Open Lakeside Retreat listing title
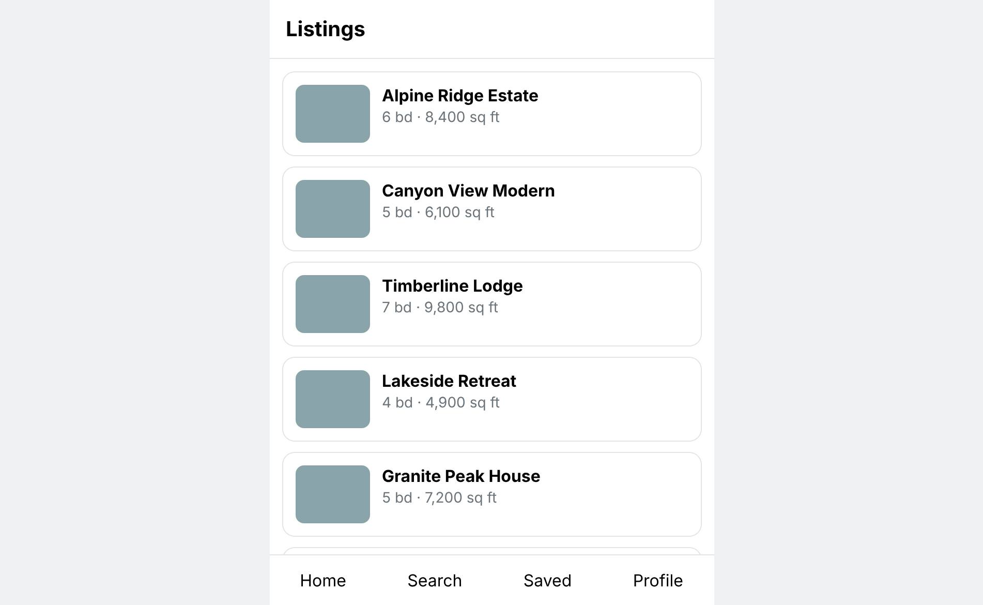This screenshot has height=605, width=983. pos(449,381)
